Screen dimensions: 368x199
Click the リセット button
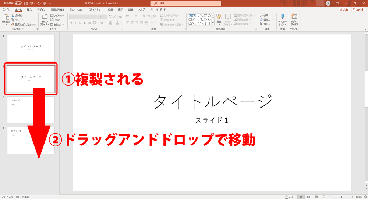tap(56, 20)
